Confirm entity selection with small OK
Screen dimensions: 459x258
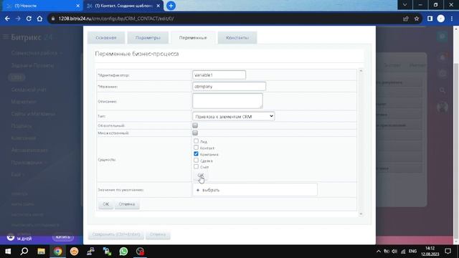(x=201, y=175)
